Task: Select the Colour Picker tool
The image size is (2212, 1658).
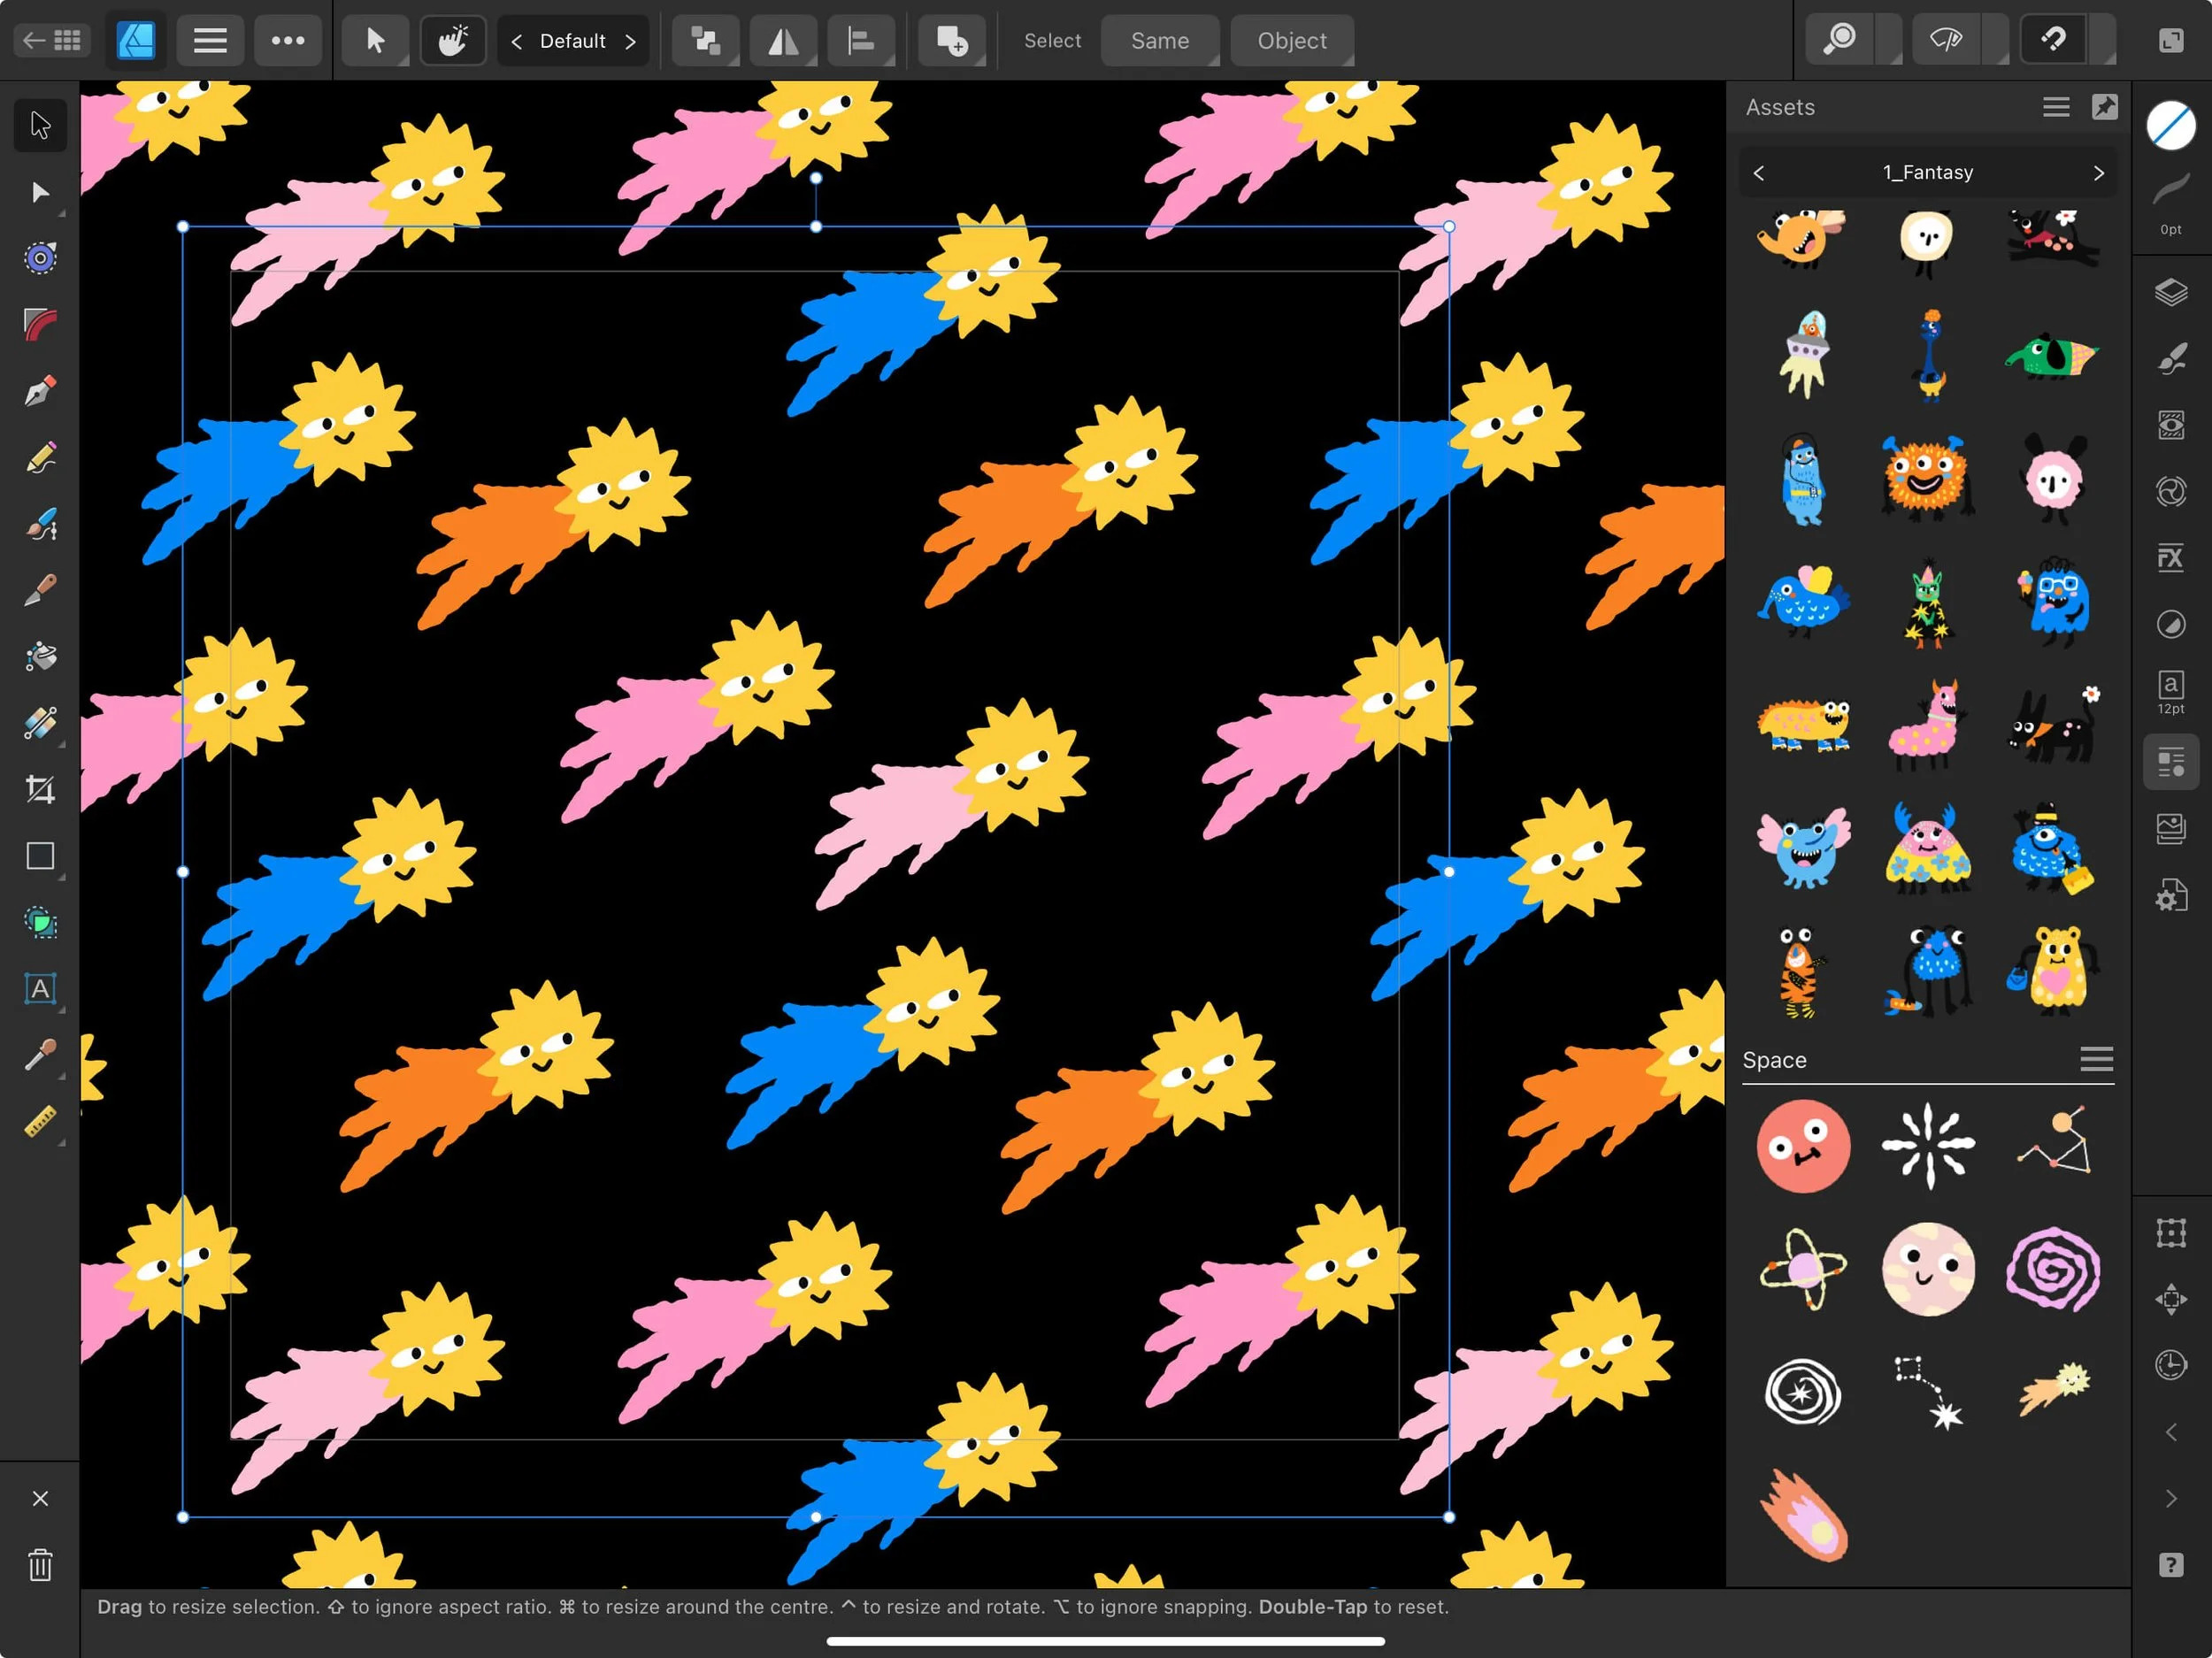Action: (x=40, y=1055)
